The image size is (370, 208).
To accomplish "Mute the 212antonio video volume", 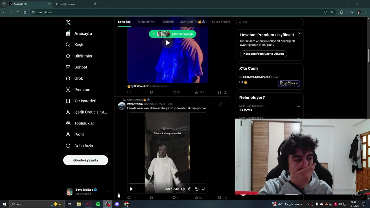I will pos(183,189).
